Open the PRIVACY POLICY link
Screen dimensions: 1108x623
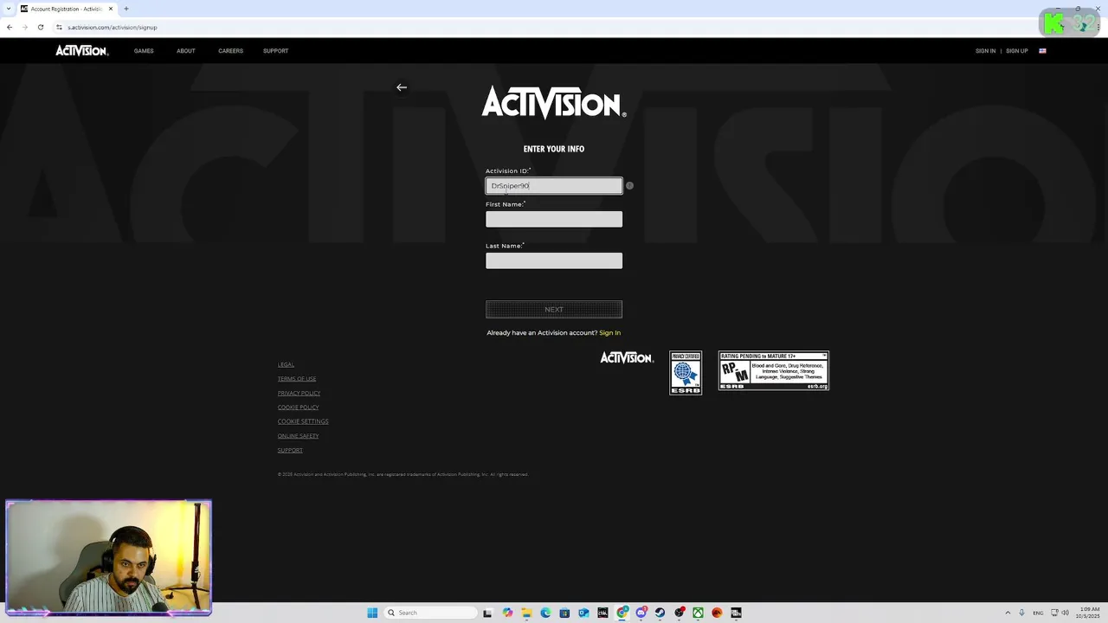[x=299, y=393]
